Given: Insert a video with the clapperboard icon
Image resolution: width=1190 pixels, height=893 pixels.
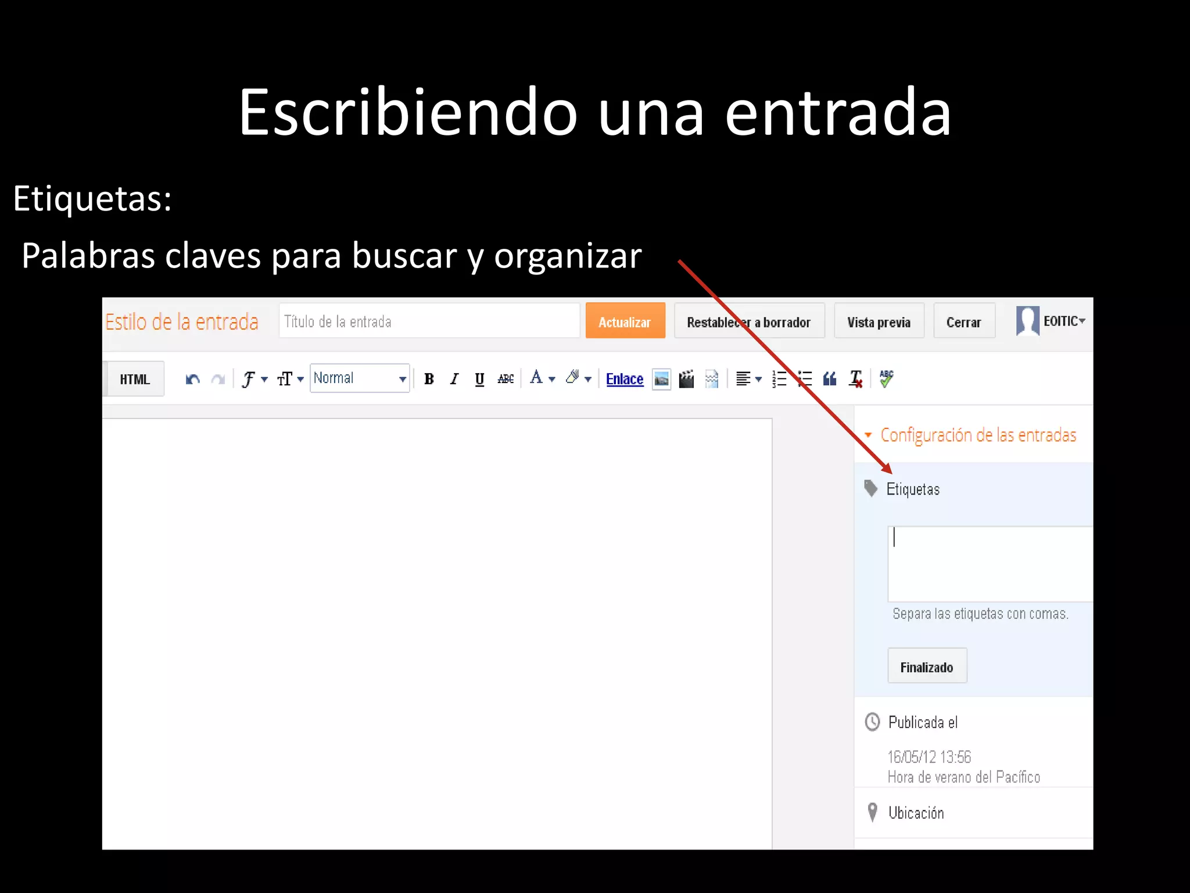Looking at the screenshot, I should [x=686, y=379].
